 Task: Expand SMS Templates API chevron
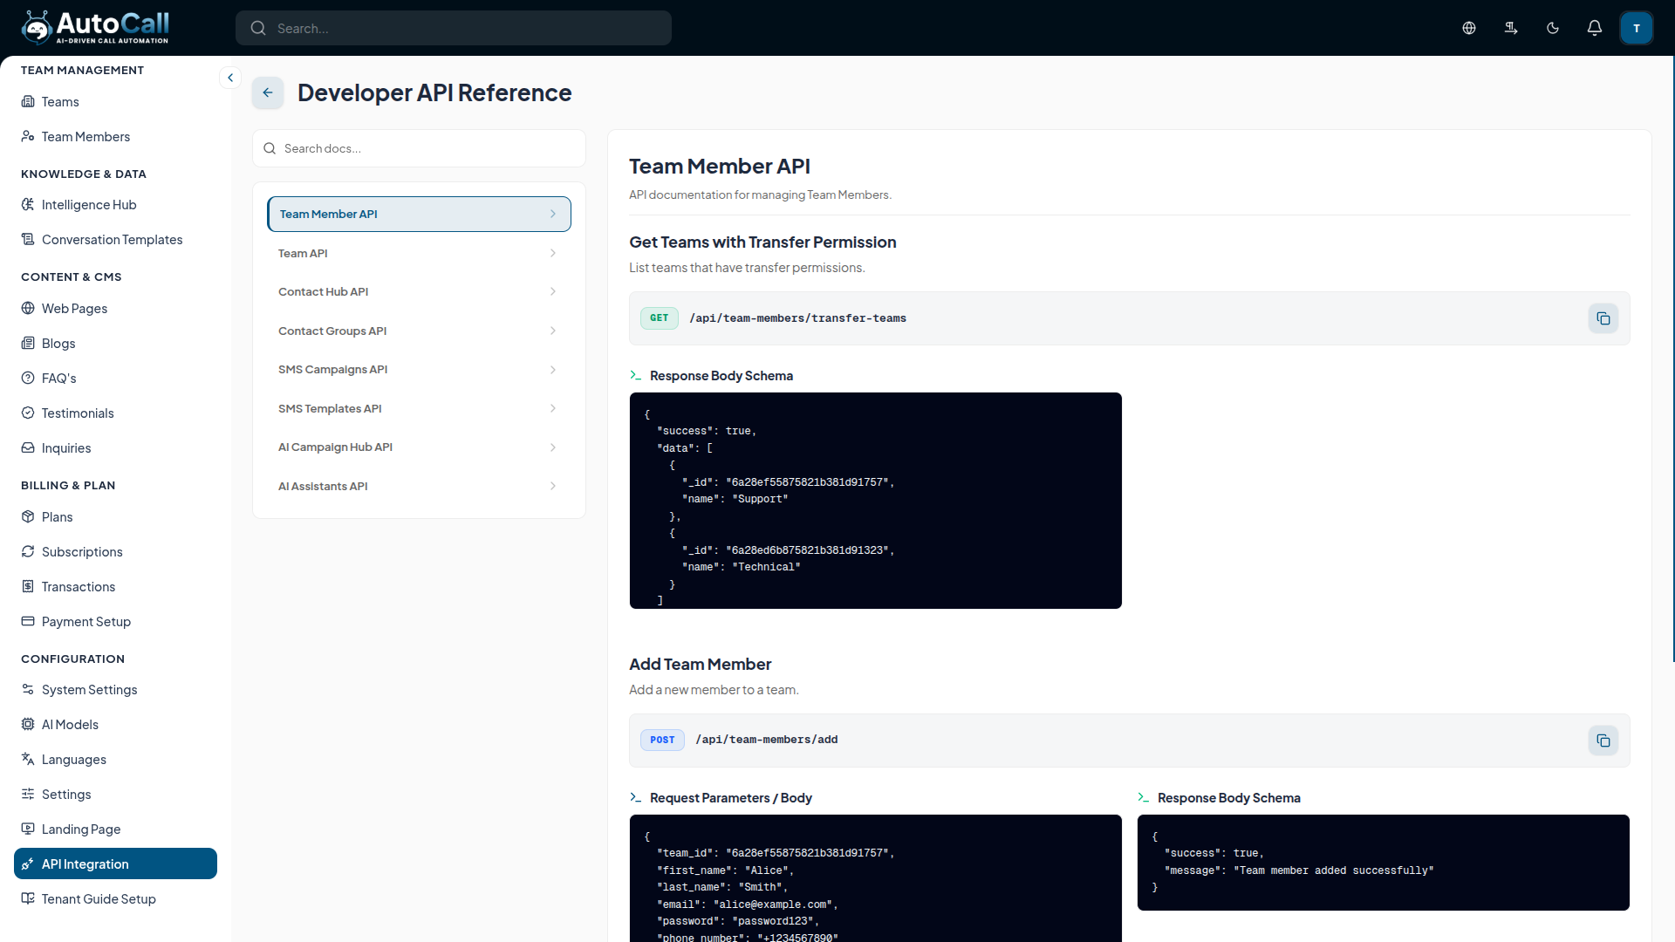[x=553, y=409]
